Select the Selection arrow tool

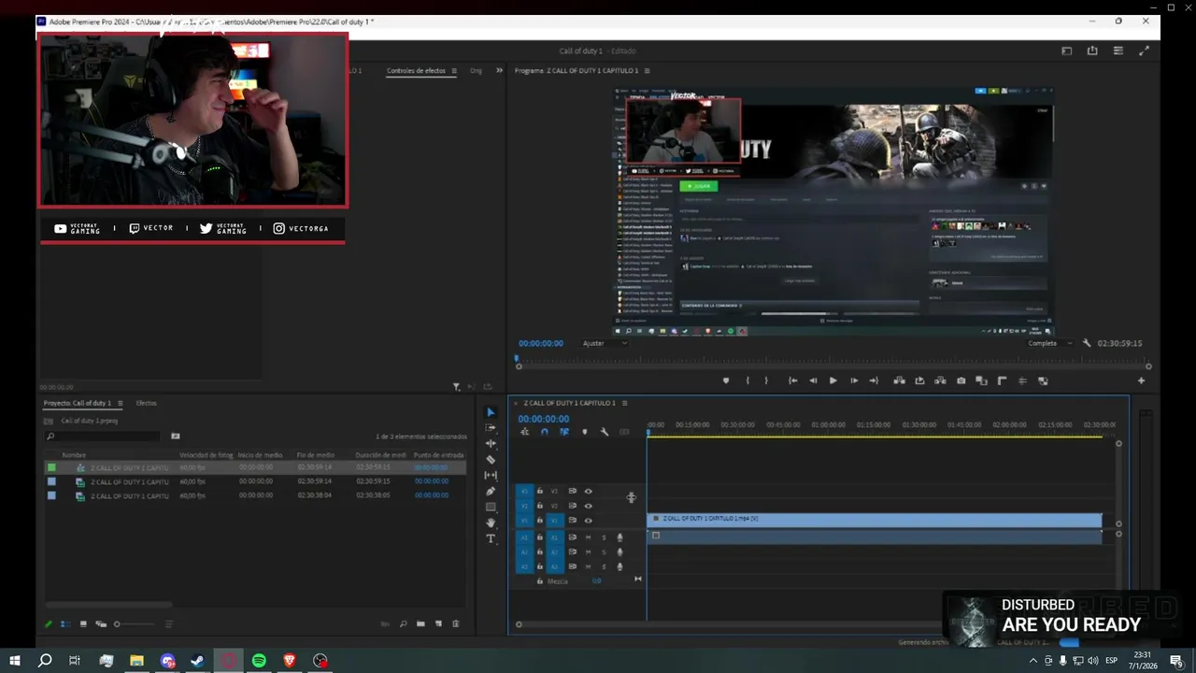[491, 412]
